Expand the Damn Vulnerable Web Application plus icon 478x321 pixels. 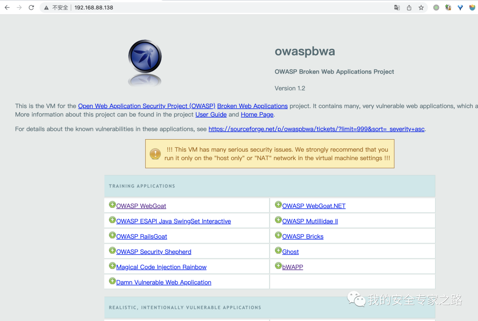pyautogui.click(x=112, y=281)
